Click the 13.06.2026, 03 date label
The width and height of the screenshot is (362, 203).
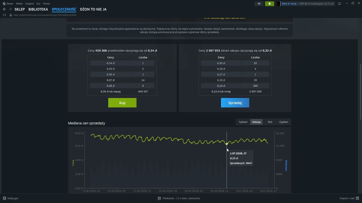pyautogui.click(x=117, y=191)
